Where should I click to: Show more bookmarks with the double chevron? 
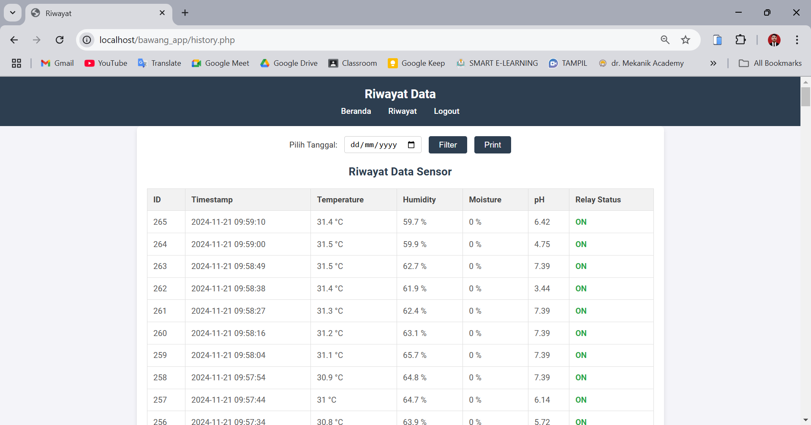click(x=713, y=63)
